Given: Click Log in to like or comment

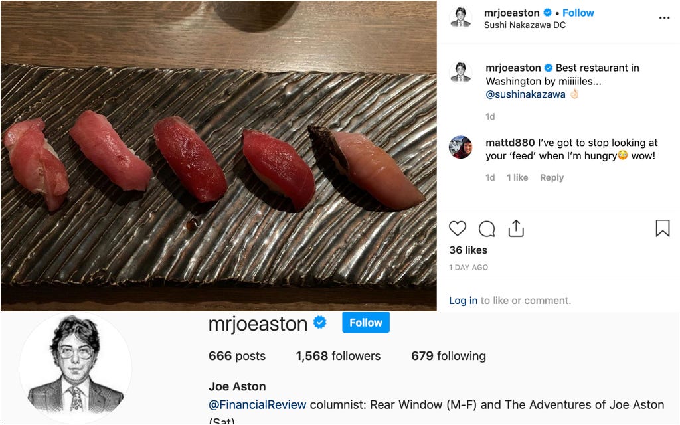Looking at the screenshot, I should coord(463,301).
